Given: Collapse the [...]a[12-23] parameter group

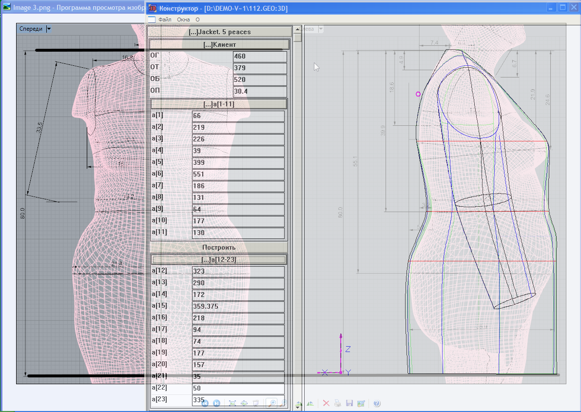Looking at the screenshot, I should tap(219, 259).
